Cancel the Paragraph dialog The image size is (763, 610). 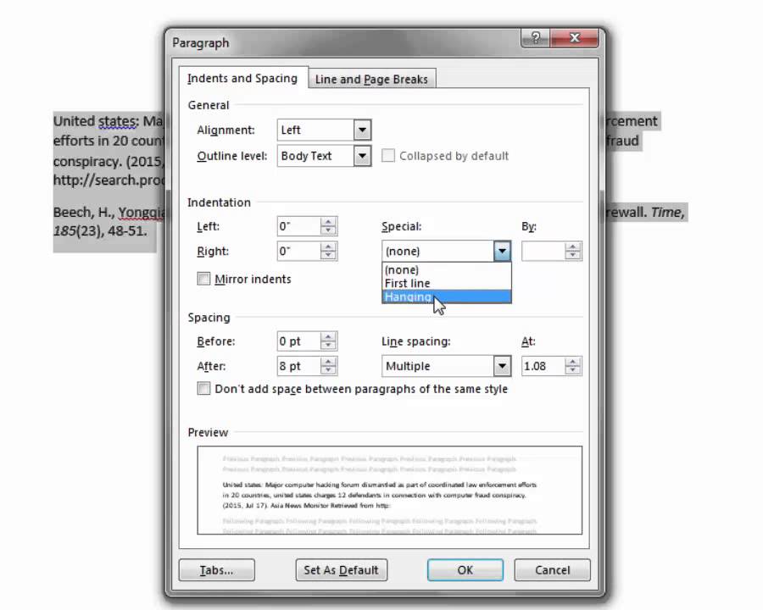point(552,569)
